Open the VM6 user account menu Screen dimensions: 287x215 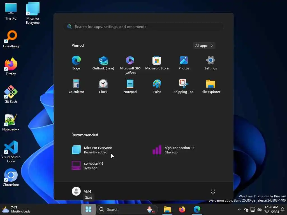[x=82, y=191]
